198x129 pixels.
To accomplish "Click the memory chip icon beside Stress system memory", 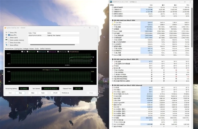I will (x=6, y=40).
